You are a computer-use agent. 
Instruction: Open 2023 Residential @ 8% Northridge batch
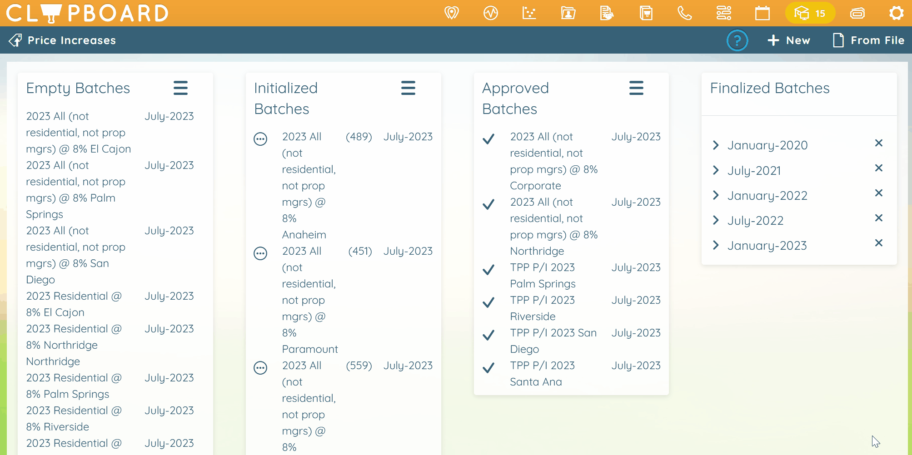74,345
